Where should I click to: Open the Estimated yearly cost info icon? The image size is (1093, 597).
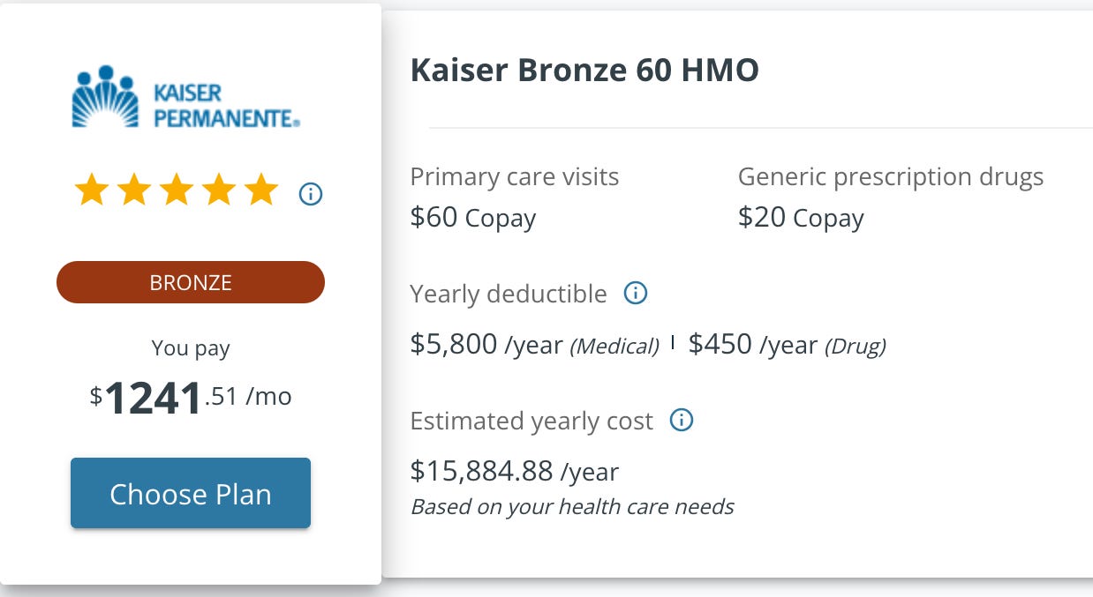point(682,421)
